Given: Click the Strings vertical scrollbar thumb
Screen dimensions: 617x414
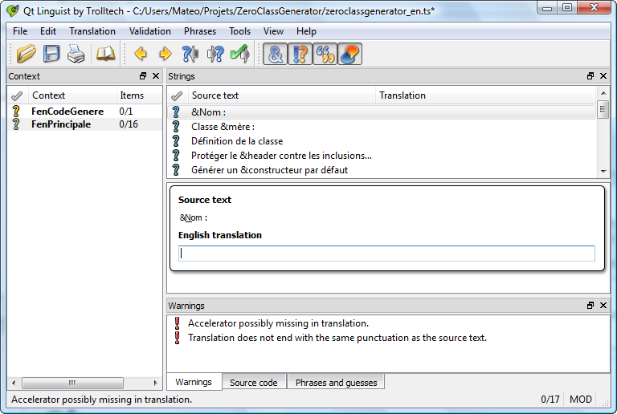Looking at the screenshot, I should coord(603,110).
